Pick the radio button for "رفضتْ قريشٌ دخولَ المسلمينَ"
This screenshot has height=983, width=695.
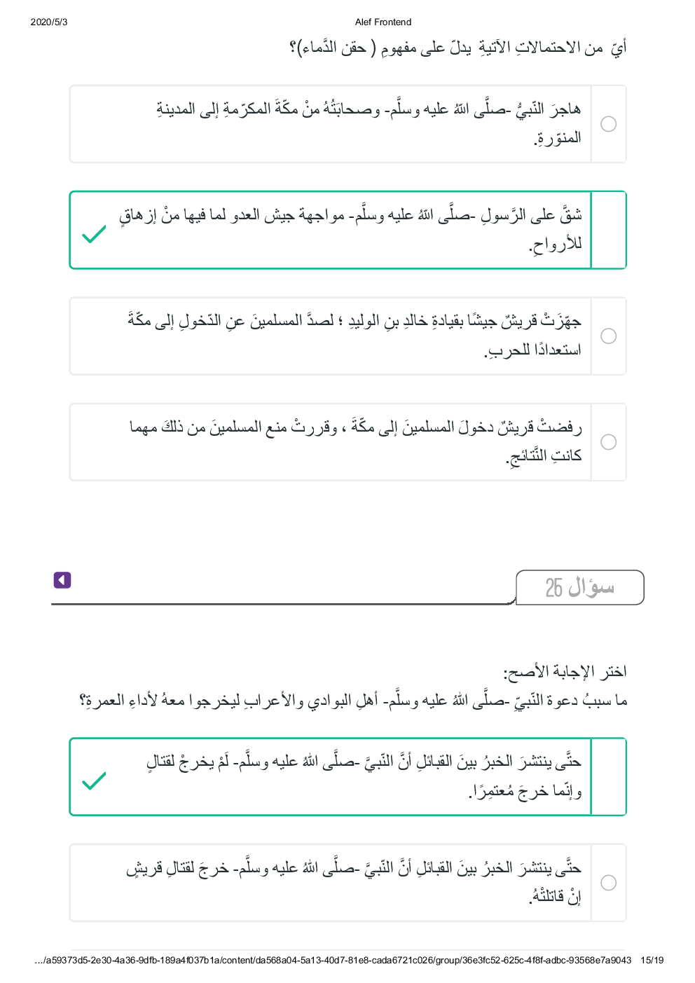(609, 442)
